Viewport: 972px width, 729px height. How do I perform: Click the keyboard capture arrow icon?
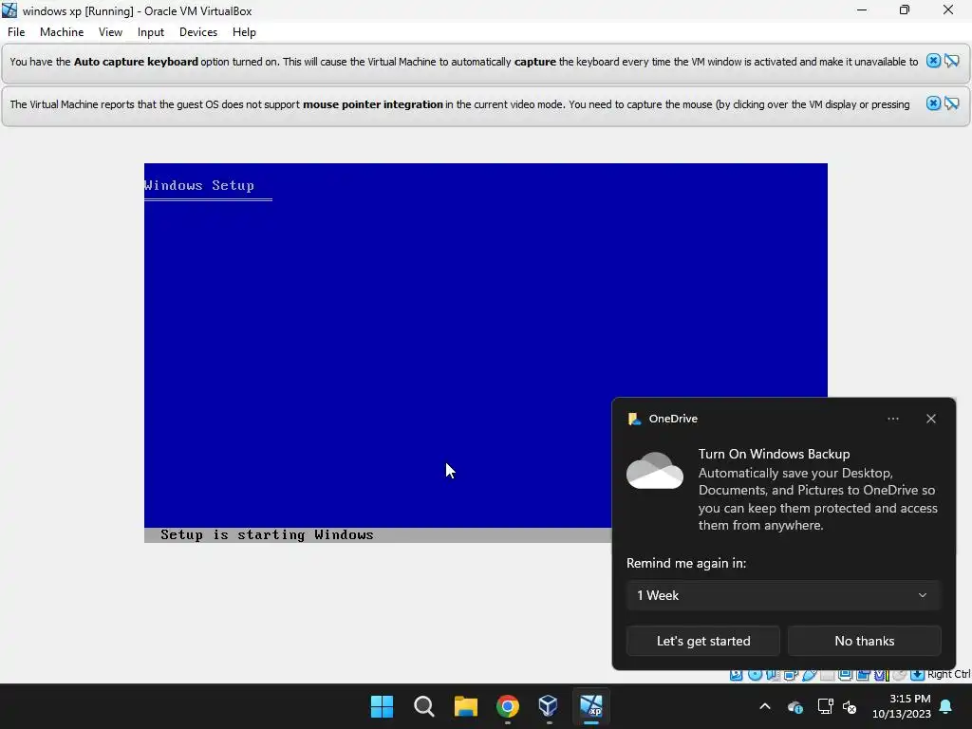[x=918, y=675]
